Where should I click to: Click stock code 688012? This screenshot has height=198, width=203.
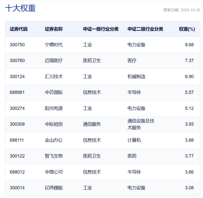pos(17,172)
